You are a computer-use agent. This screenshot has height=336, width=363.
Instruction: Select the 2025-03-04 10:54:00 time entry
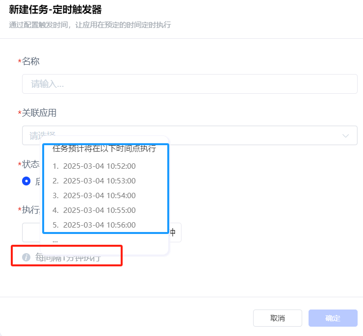tap(99, 196)
